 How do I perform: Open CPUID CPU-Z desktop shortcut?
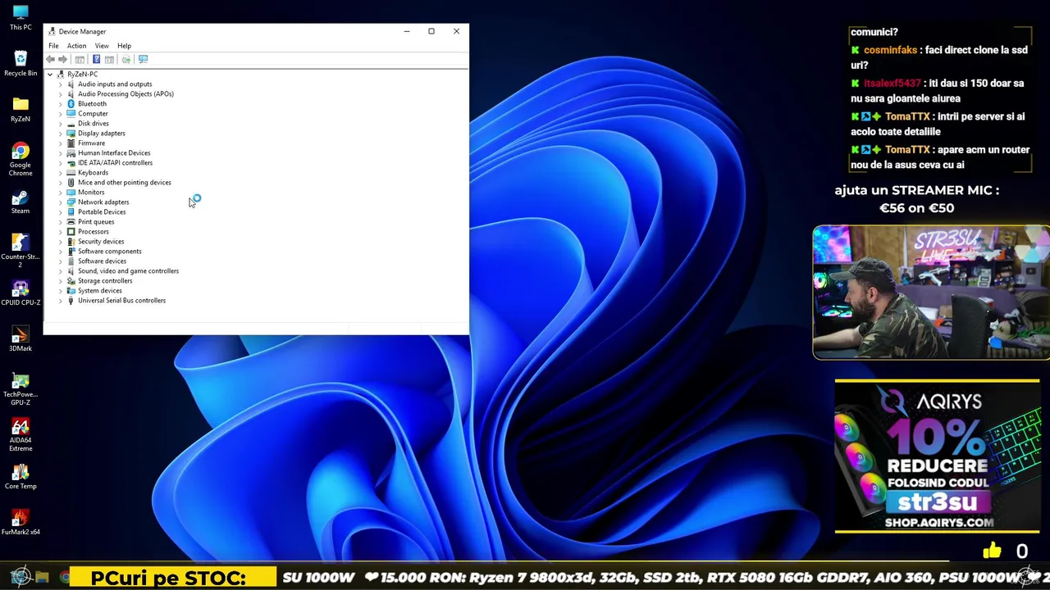[21, 293]
